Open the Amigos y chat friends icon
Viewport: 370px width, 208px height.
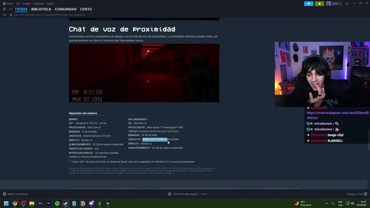pyautogui.click(x=365, y=194)
